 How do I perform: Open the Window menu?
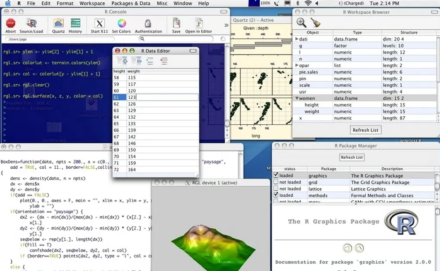click(182, 3)
